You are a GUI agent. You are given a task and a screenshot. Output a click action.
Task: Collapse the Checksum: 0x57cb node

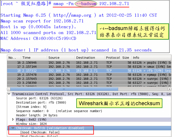(x=13, y=128)
